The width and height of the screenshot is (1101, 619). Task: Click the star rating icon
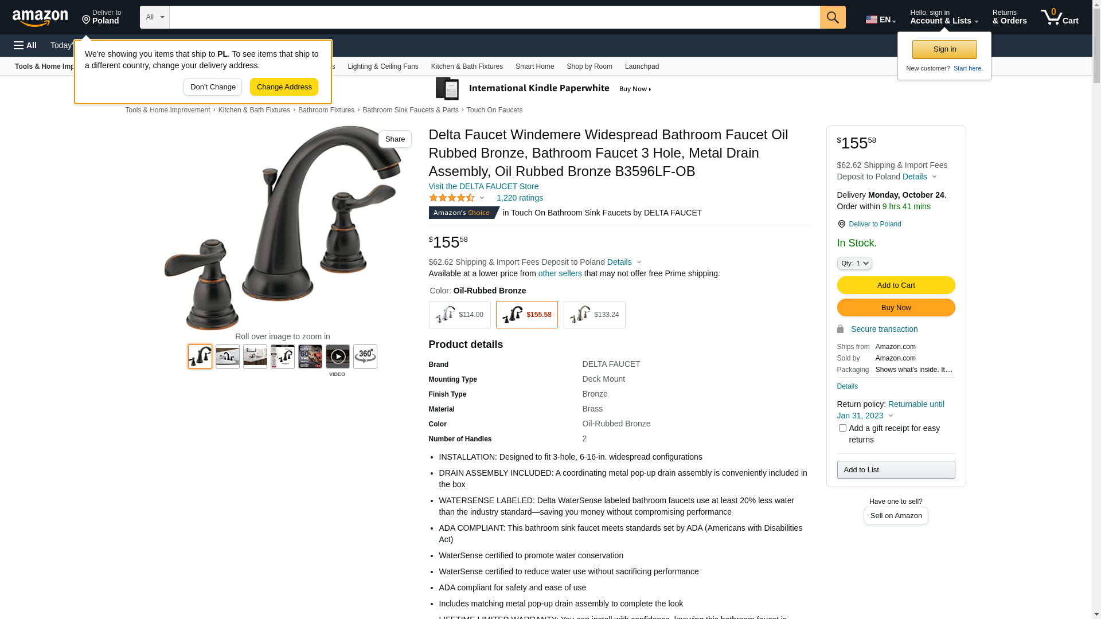click(x=452, y=198)
